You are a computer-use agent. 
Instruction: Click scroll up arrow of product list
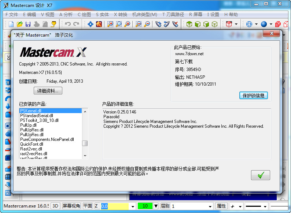(x=85, y=111)
